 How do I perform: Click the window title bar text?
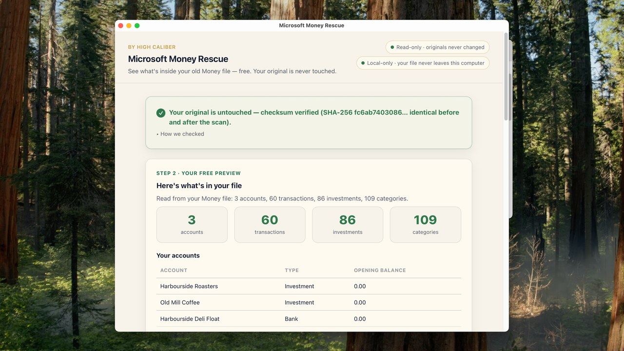click(x=312, y=25)
